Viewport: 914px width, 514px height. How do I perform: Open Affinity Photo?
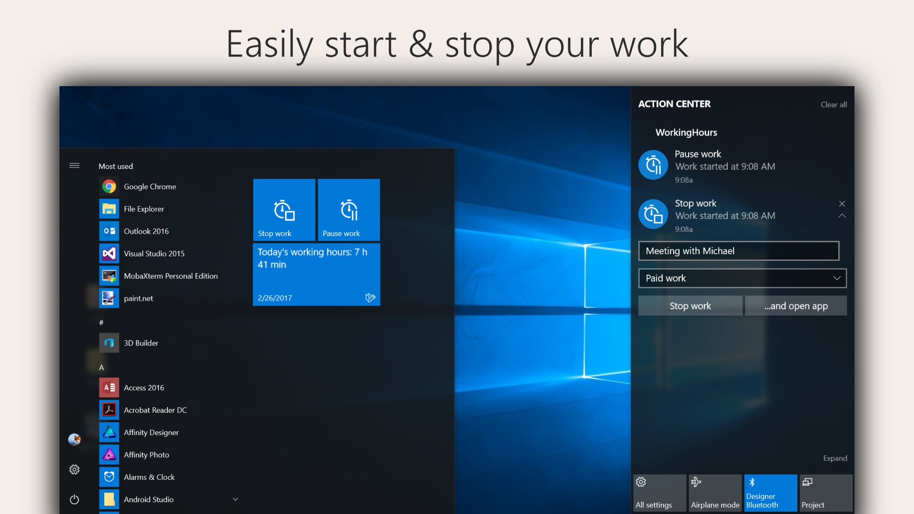[x=146, y=455]
